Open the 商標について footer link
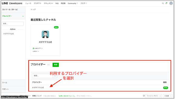The image size is (175, 99). tap(37, 96)
